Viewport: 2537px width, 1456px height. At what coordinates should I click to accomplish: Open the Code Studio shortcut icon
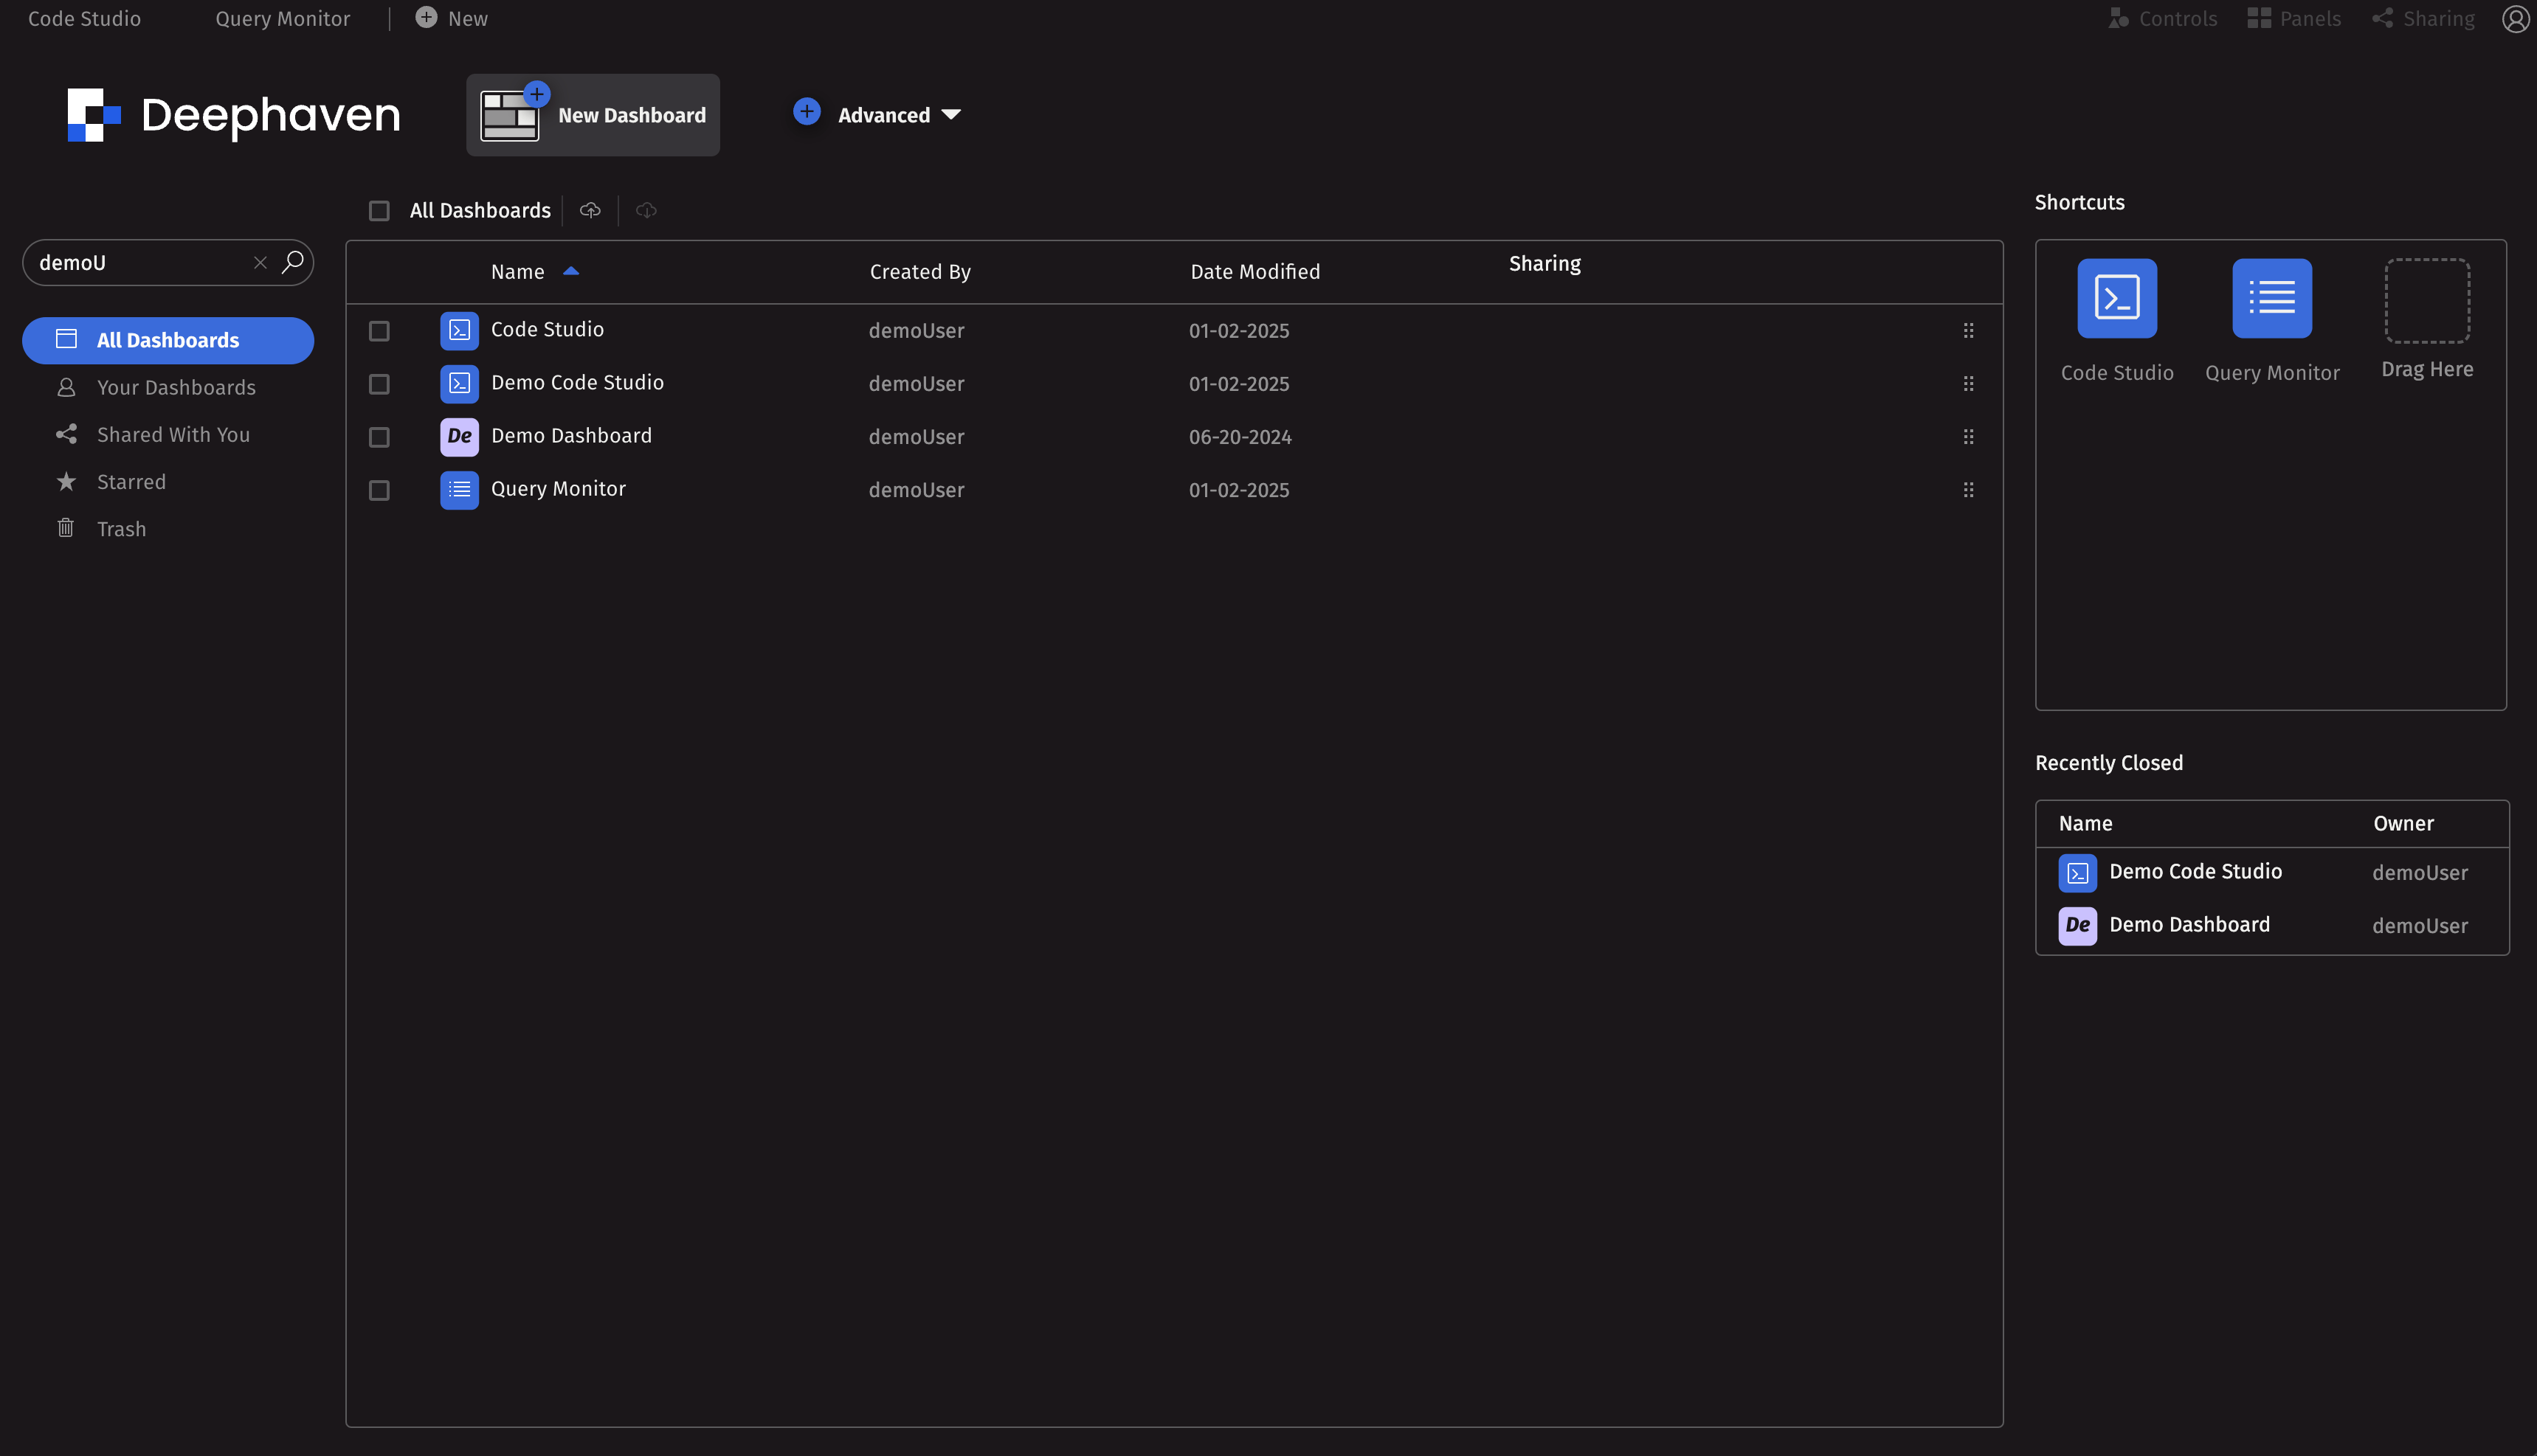2116,298
